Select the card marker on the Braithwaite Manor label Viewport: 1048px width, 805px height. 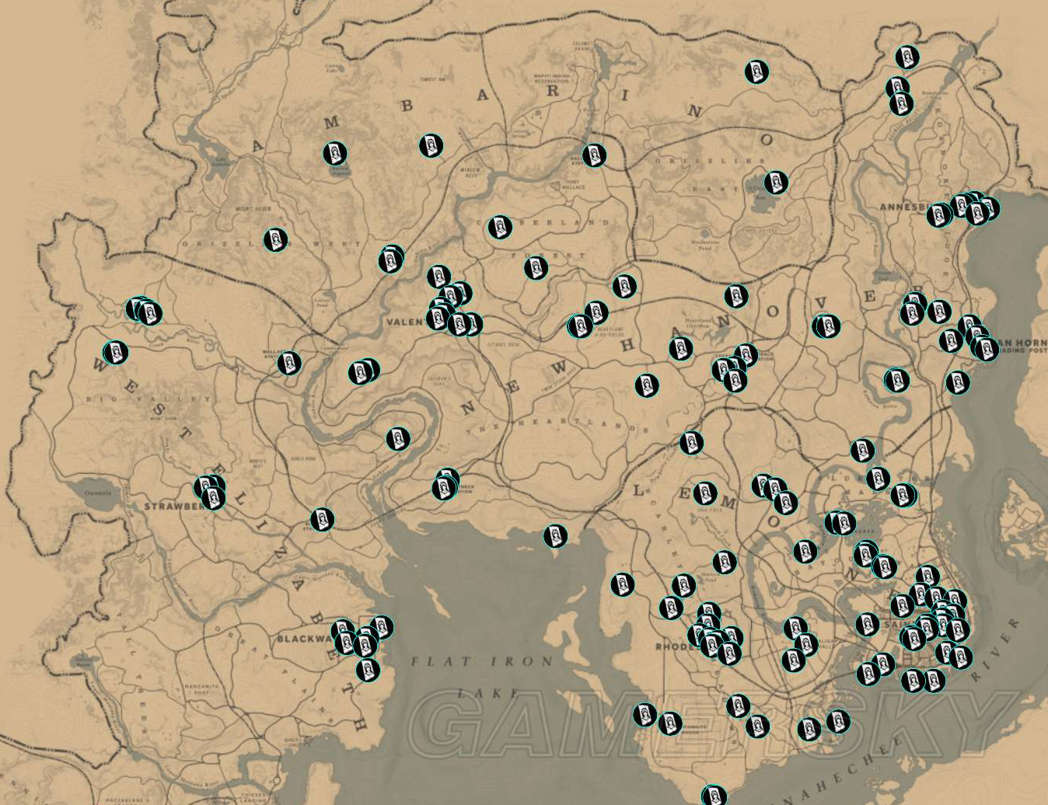pyautogui.click(x=670, y=724)
